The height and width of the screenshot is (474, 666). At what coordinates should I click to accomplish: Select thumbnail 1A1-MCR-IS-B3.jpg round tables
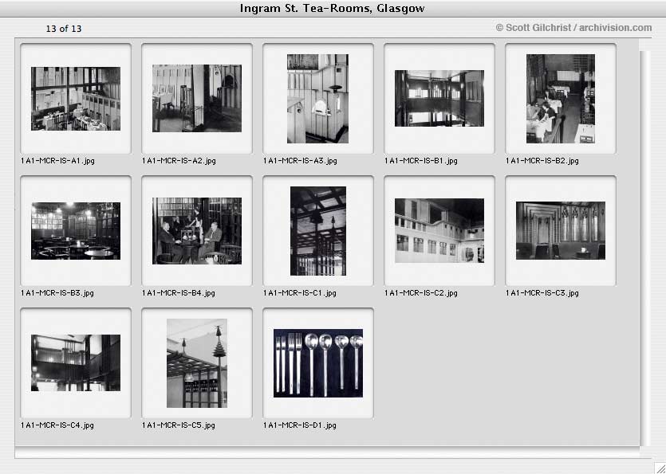click(x=76, y=231)
